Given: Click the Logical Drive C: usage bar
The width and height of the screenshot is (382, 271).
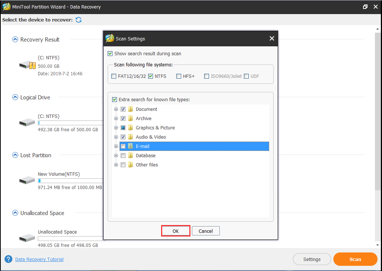Looking at the screenshot, I should point(71,123).
